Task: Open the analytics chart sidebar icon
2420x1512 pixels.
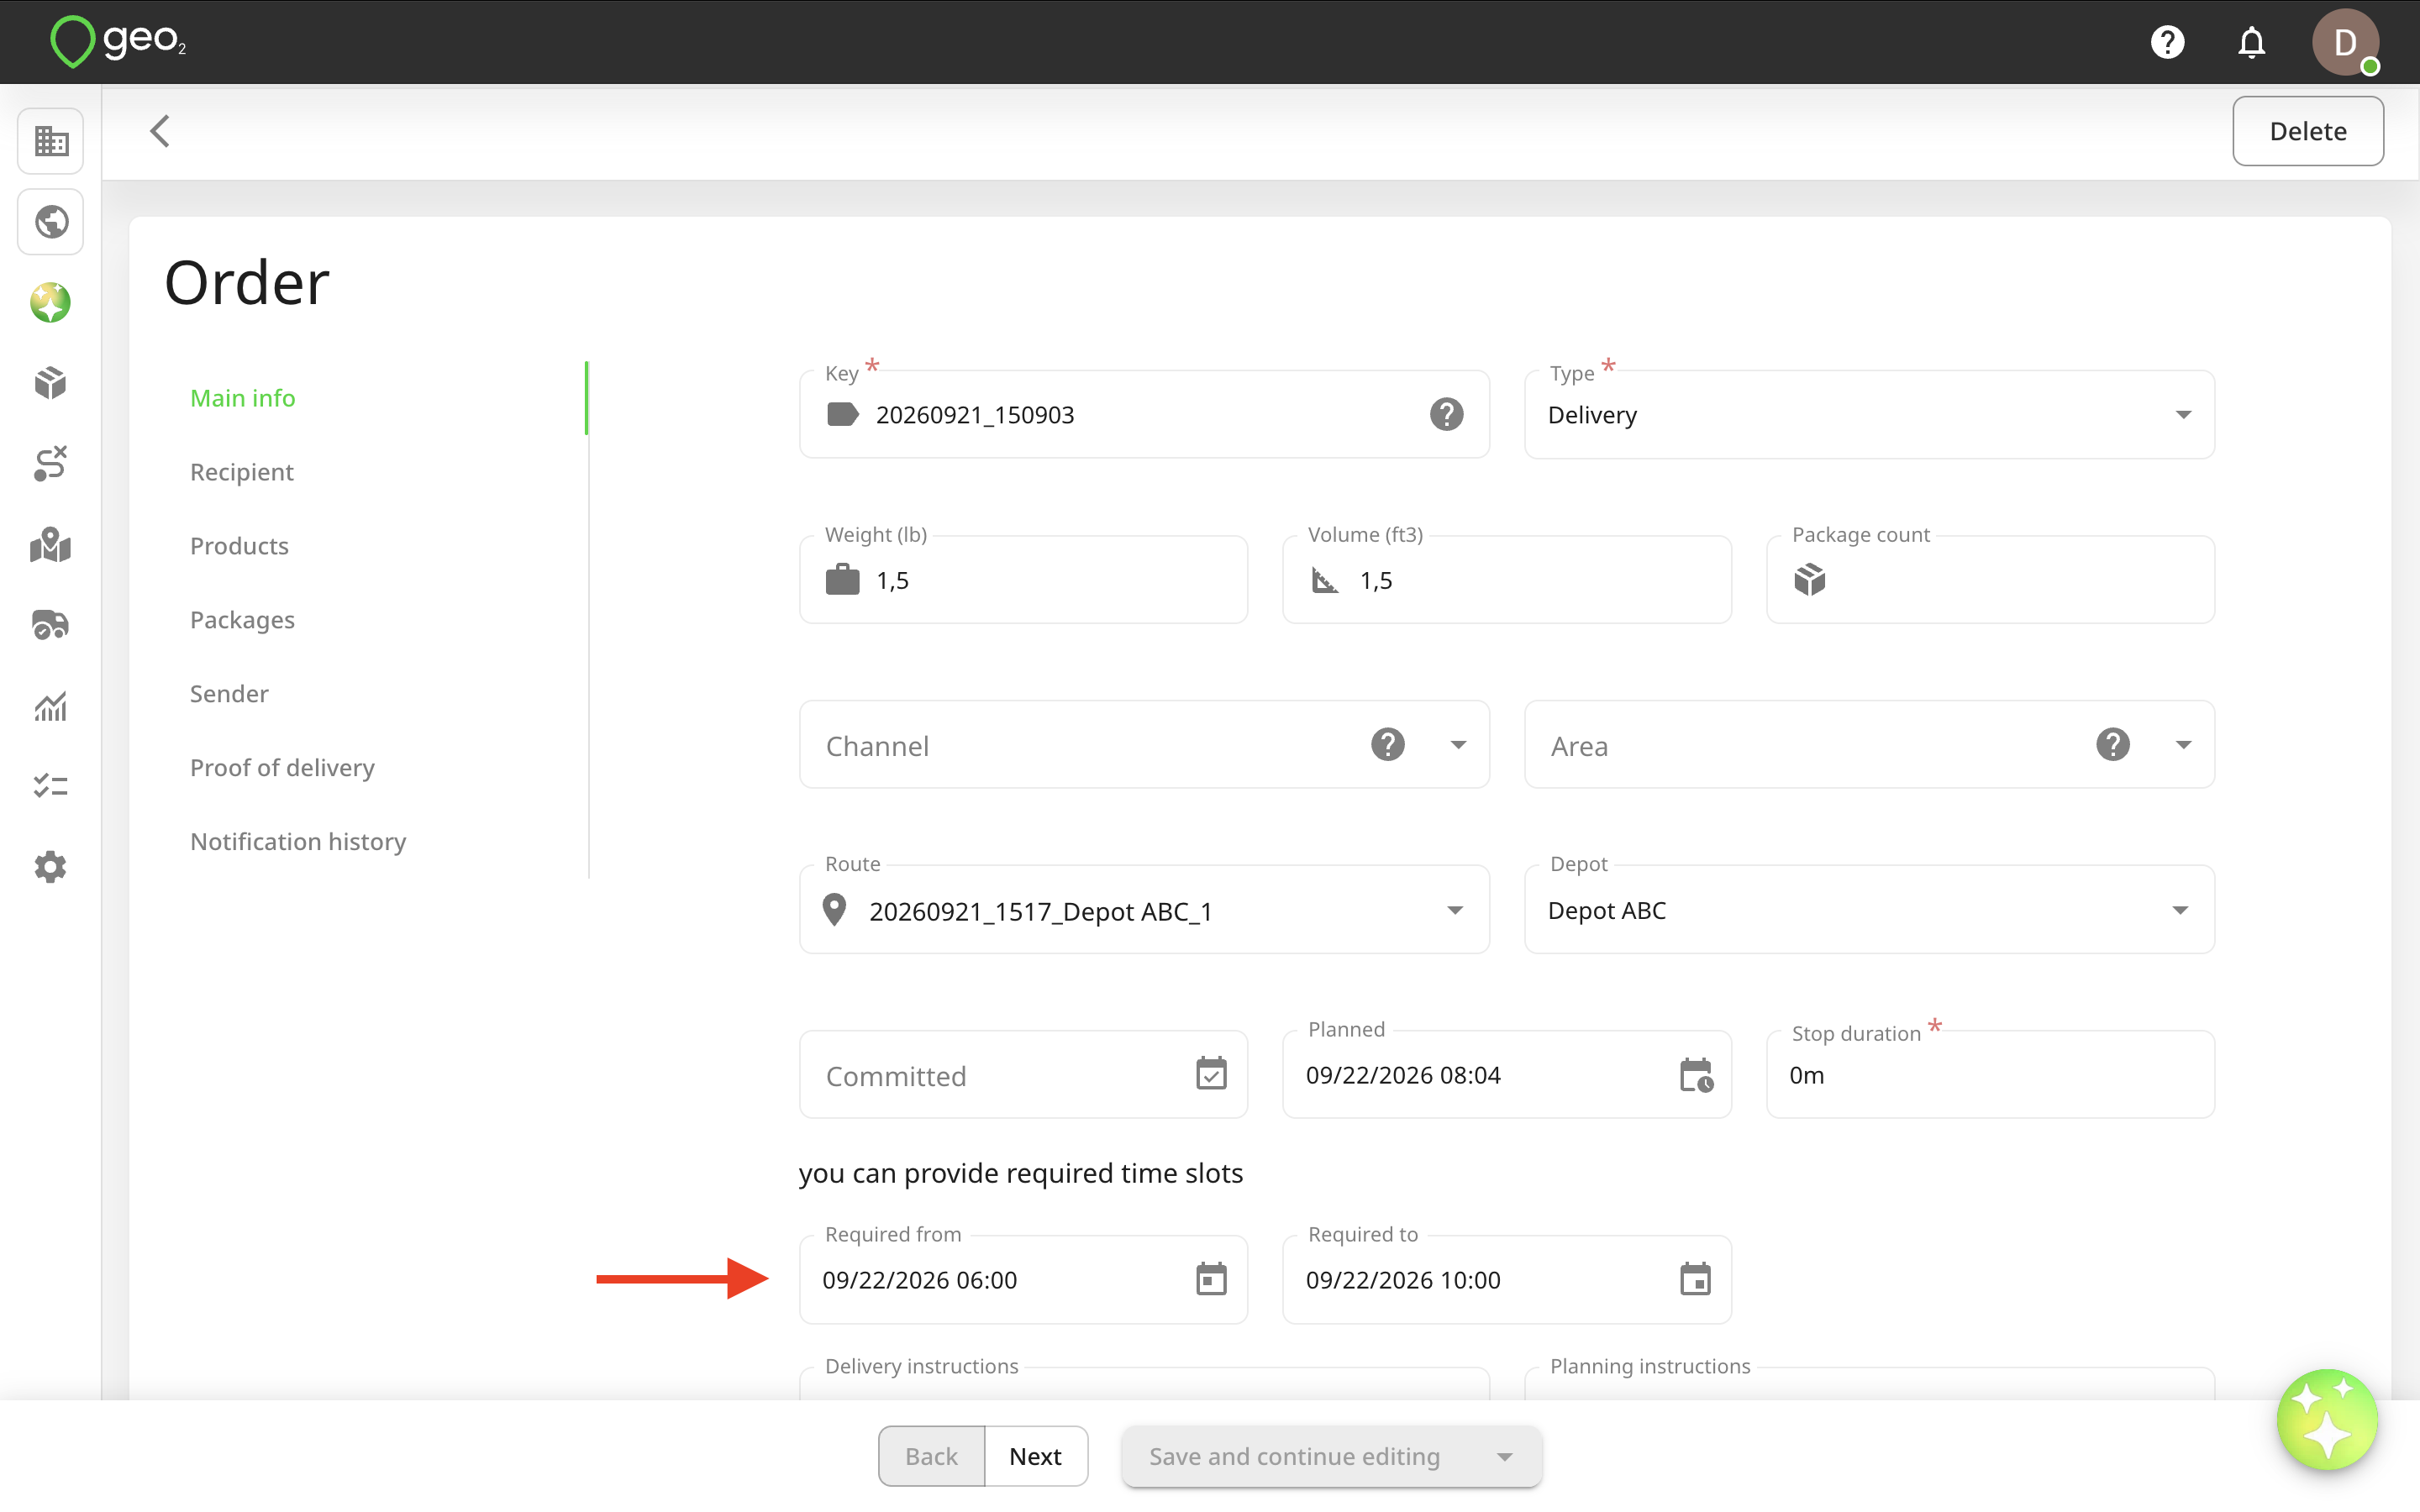Action: click(x=51, y=706)
